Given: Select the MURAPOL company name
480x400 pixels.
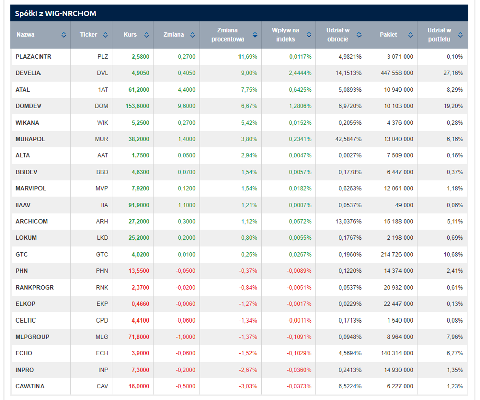Looking at the screenshot, I should (x=30, y=139).
